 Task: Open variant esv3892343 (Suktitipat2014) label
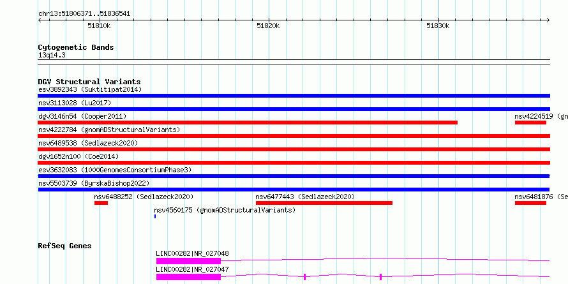click(x=90, y=89)
